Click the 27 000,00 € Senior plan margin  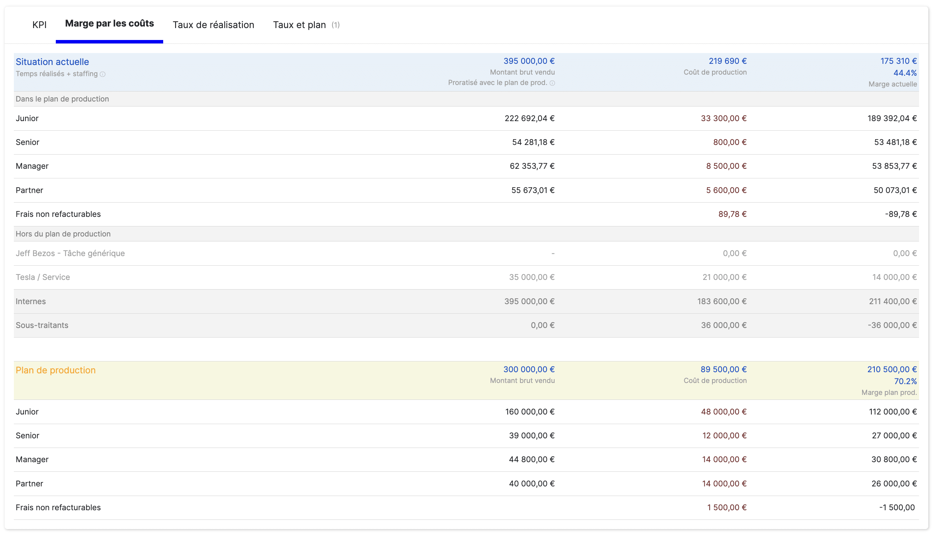[894, 436]
